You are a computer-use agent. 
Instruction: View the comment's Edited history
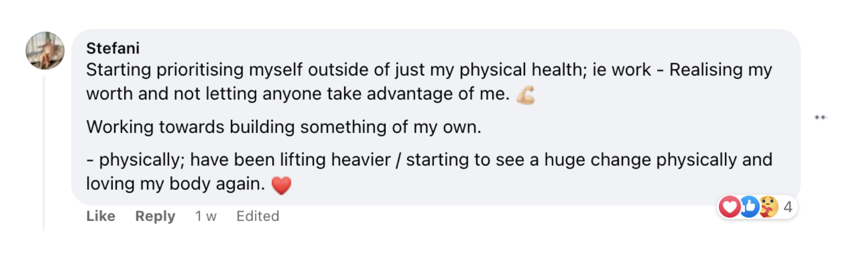(257, 216)
